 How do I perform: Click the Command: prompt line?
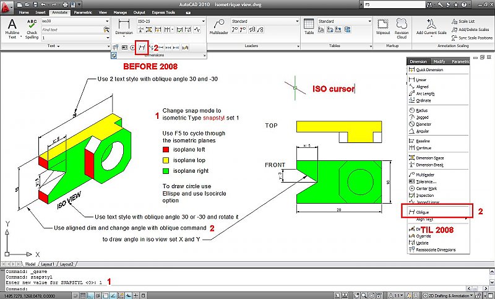pos(17,288)
